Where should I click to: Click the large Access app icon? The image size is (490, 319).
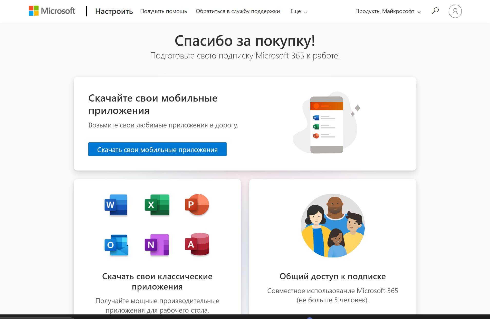coord(197,244)
